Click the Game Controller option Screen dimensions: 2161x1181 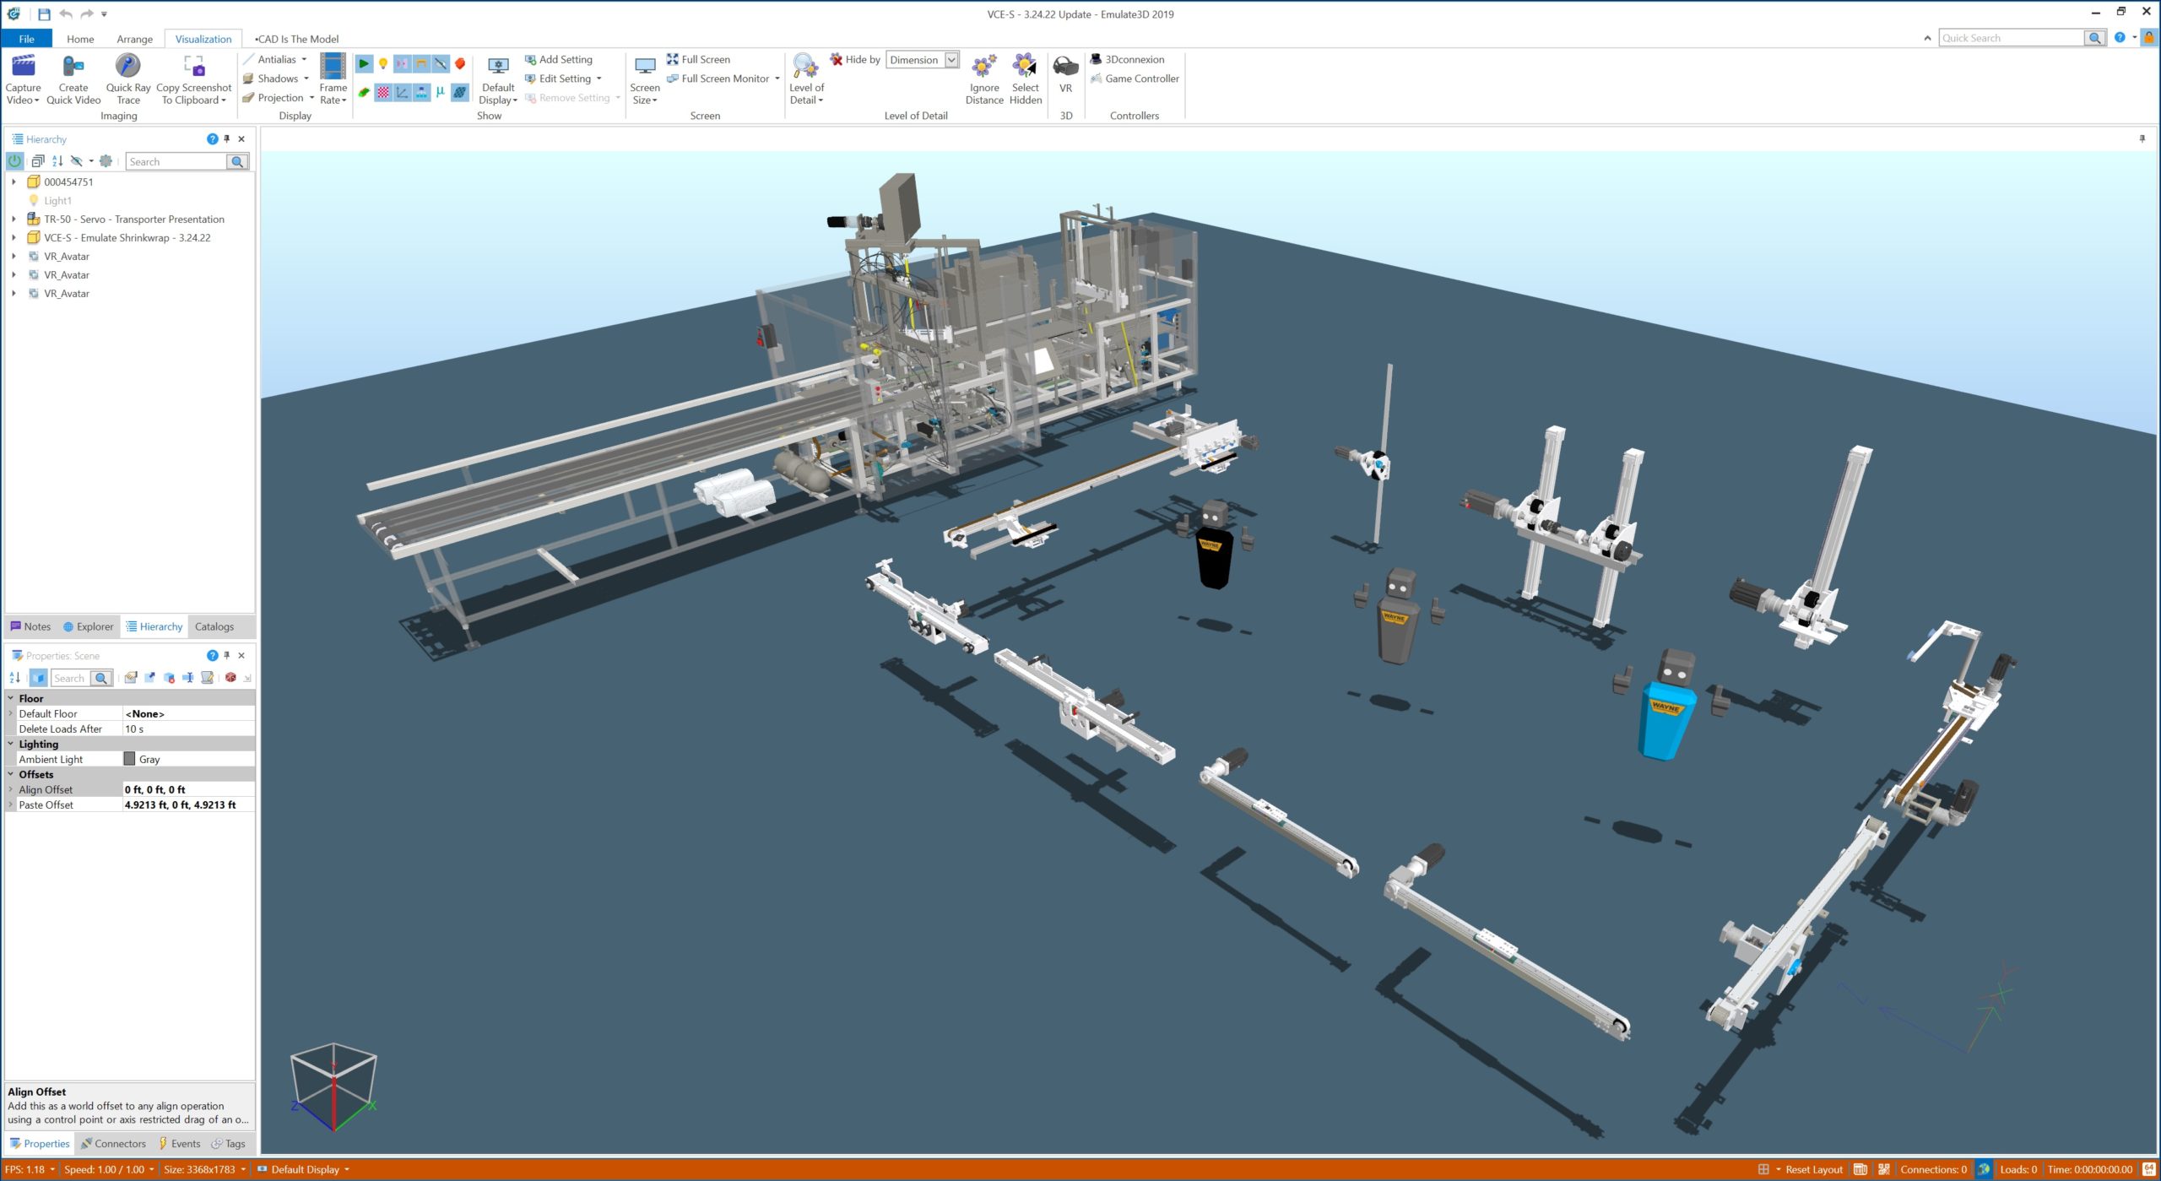coord(1141,79)
